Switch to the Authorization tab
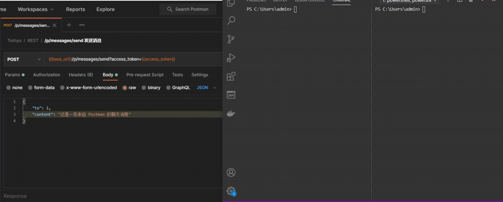Viewport: 503px width, 202px height. point(47,75)
